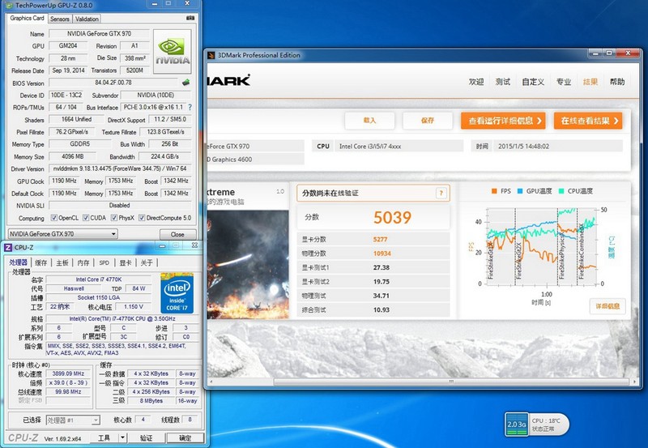Click the GPU Name field showing GeForce GTX 970
The width and height of the screenshot is (648, 448).
pos(99,33)
